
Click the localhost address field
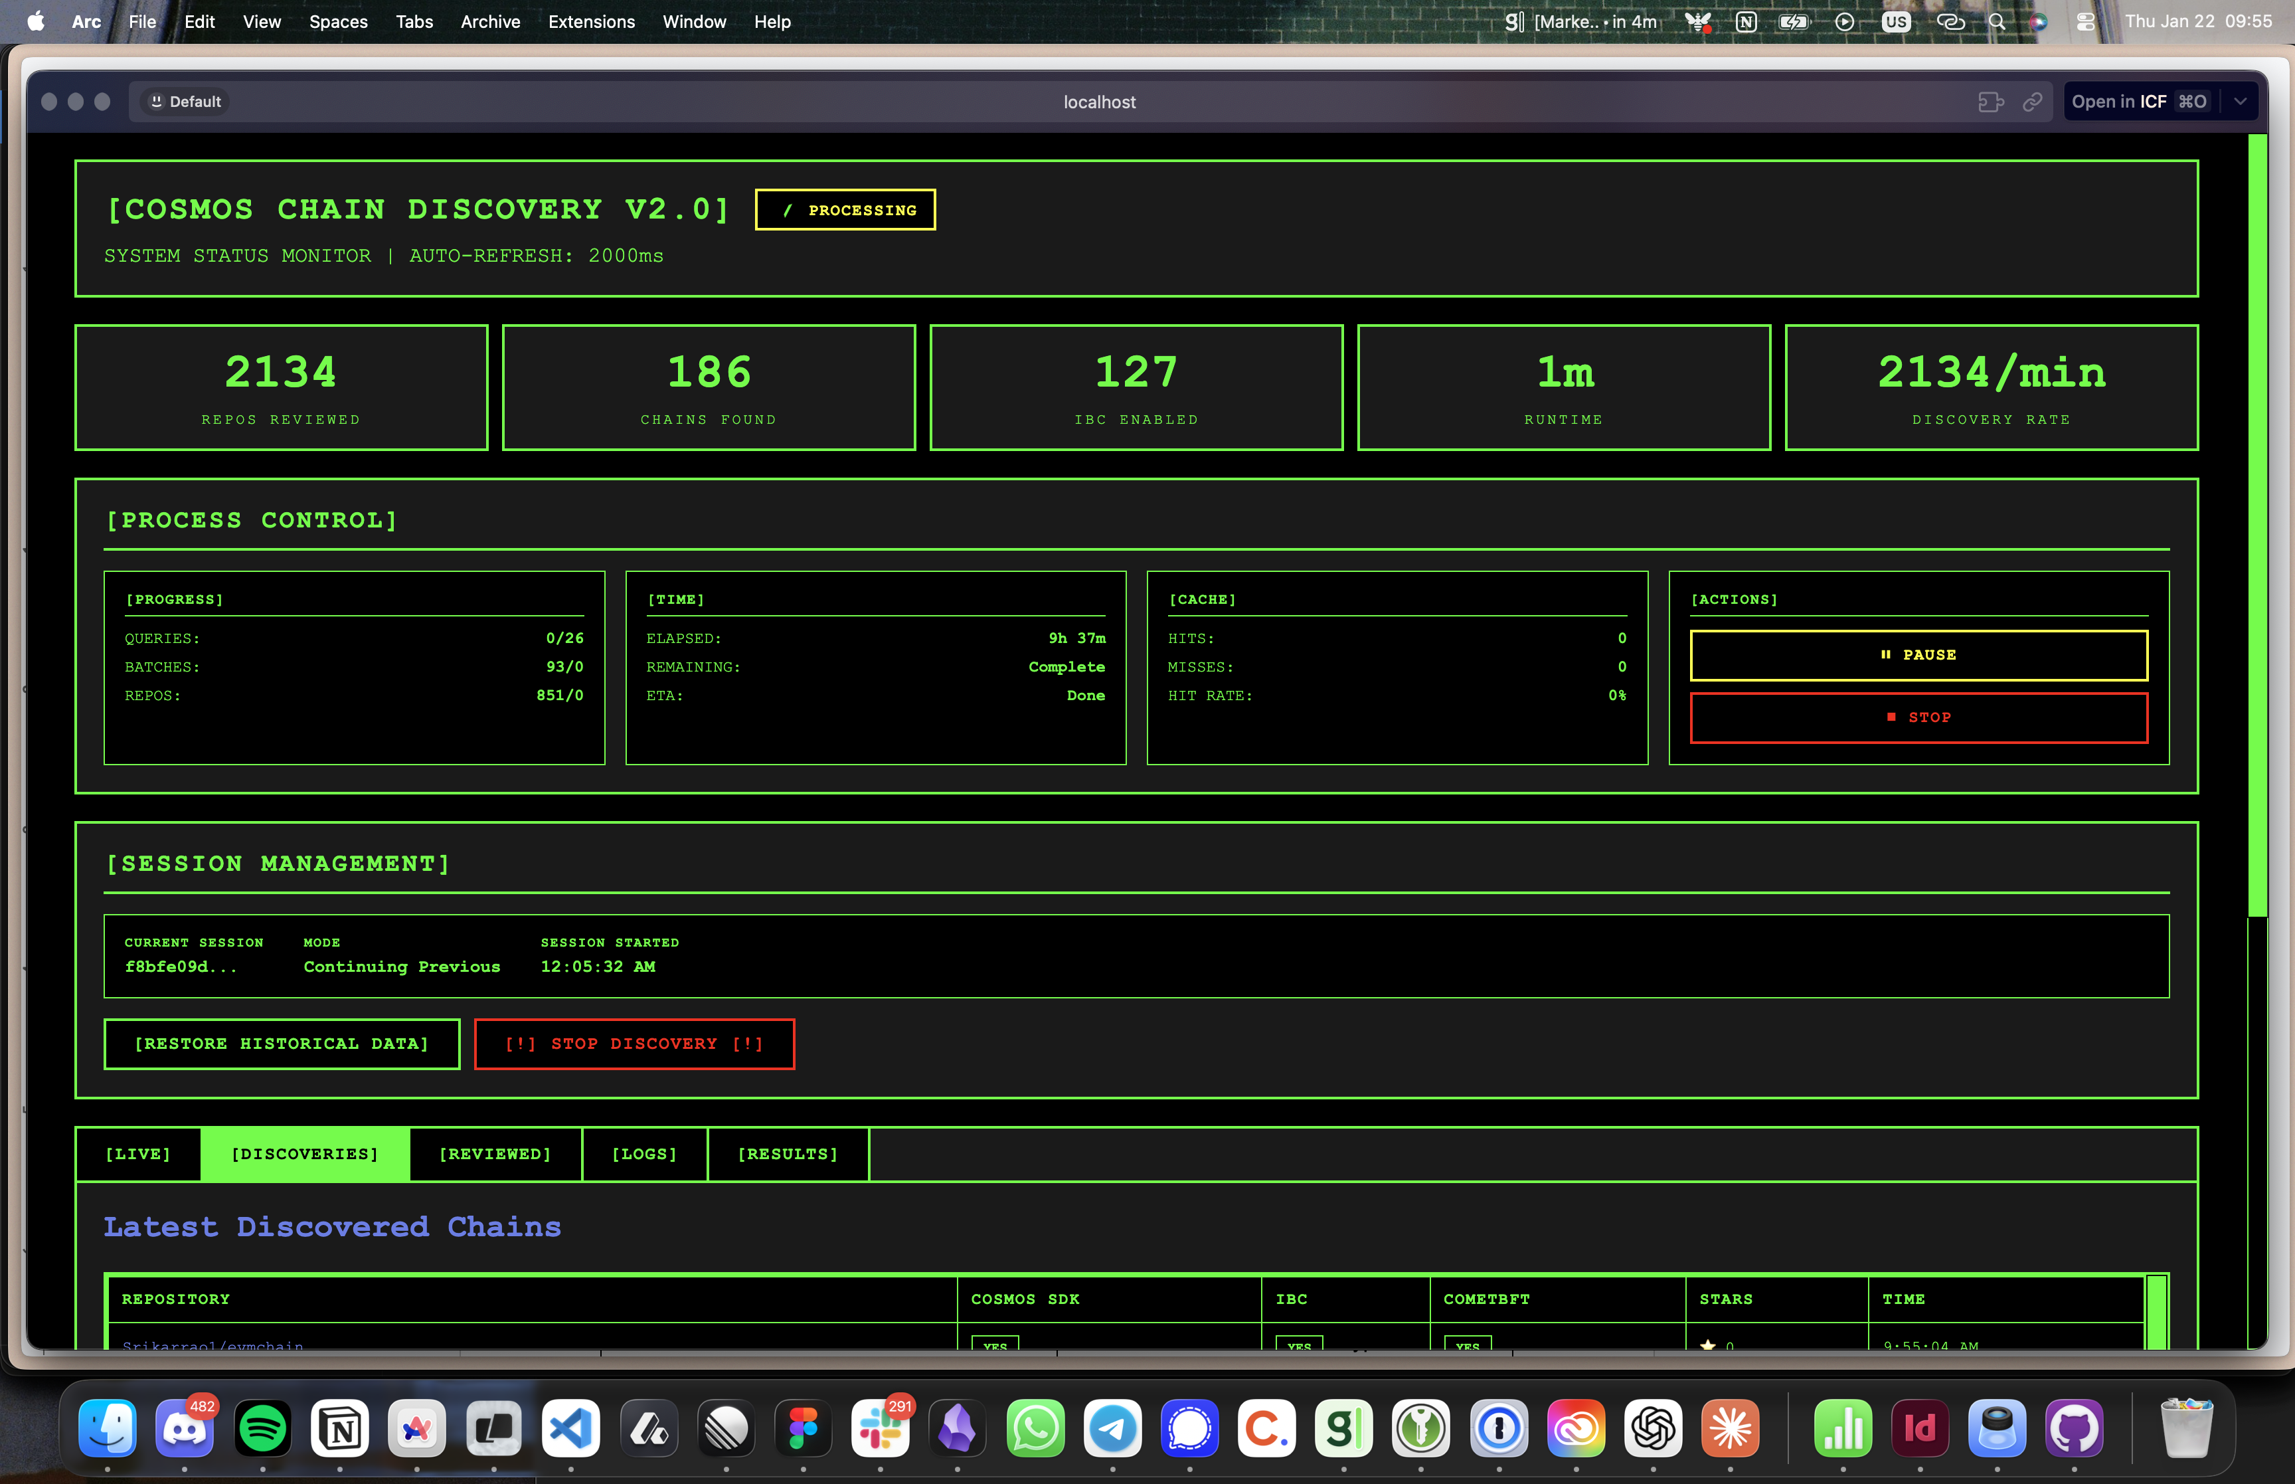[x=1099, y=102]
